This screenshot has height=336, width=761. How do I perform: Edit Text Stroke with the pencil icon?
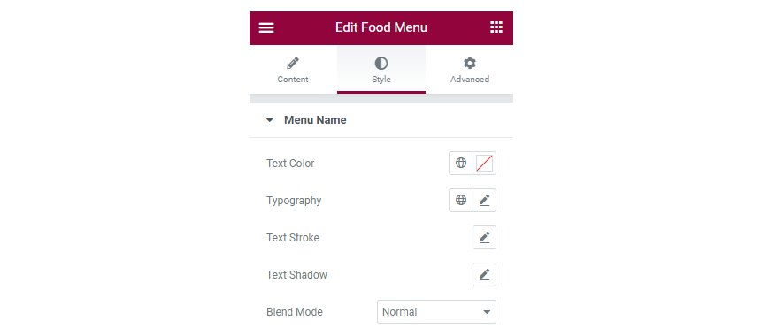(x=484, y=237)
